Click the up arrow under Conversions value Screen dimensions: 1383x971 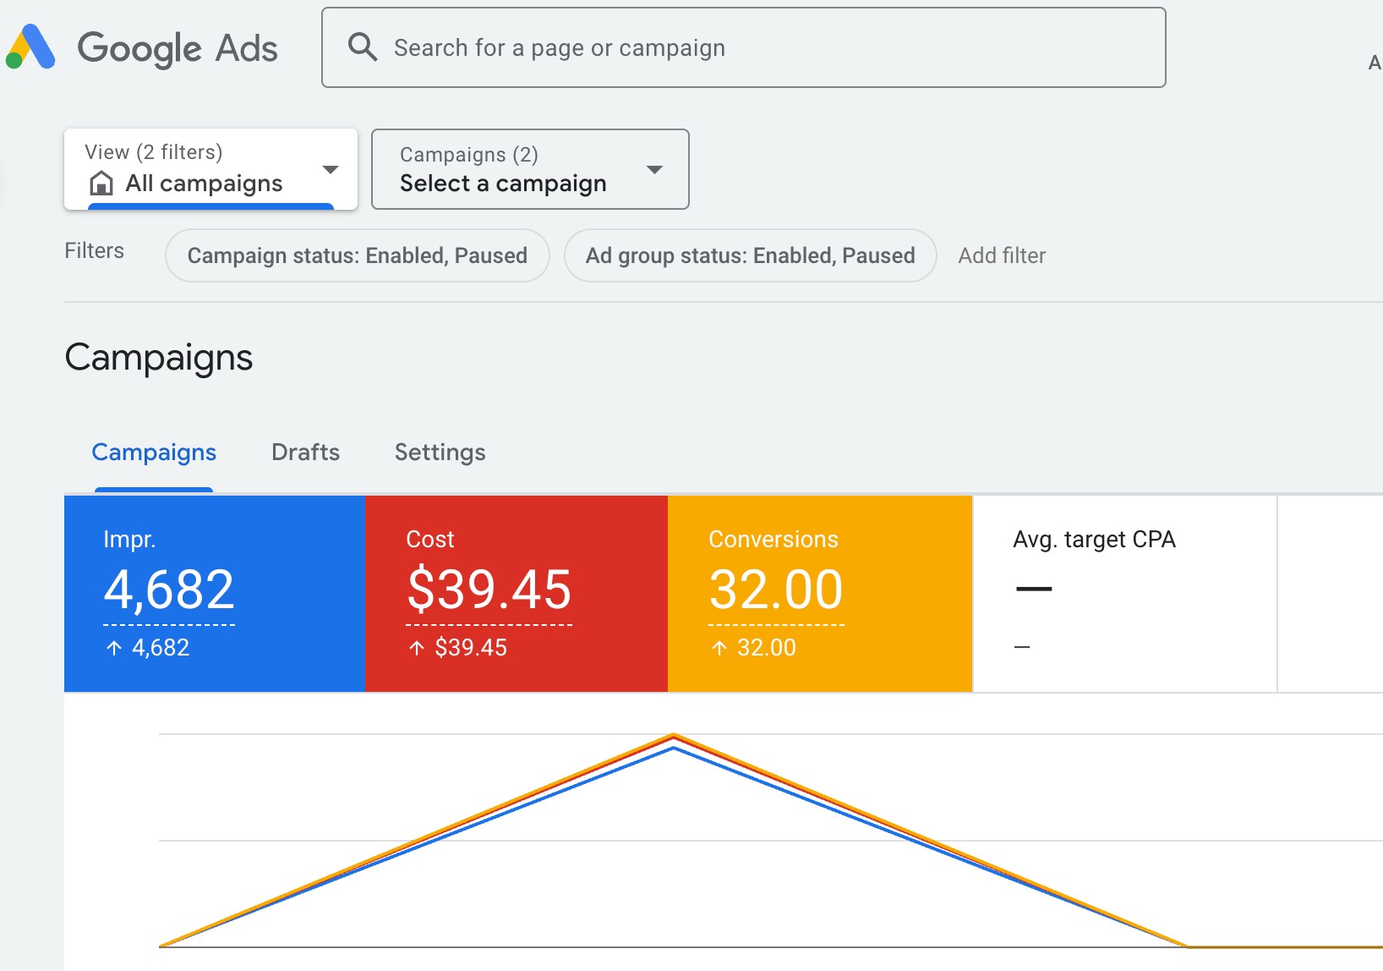[x=719, y=648]
